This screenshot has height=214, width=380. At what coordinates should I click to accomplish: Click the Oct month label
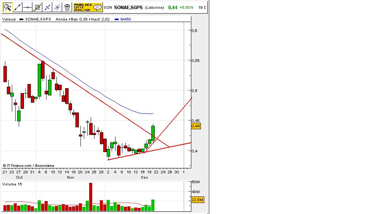[x=19, y=177]
